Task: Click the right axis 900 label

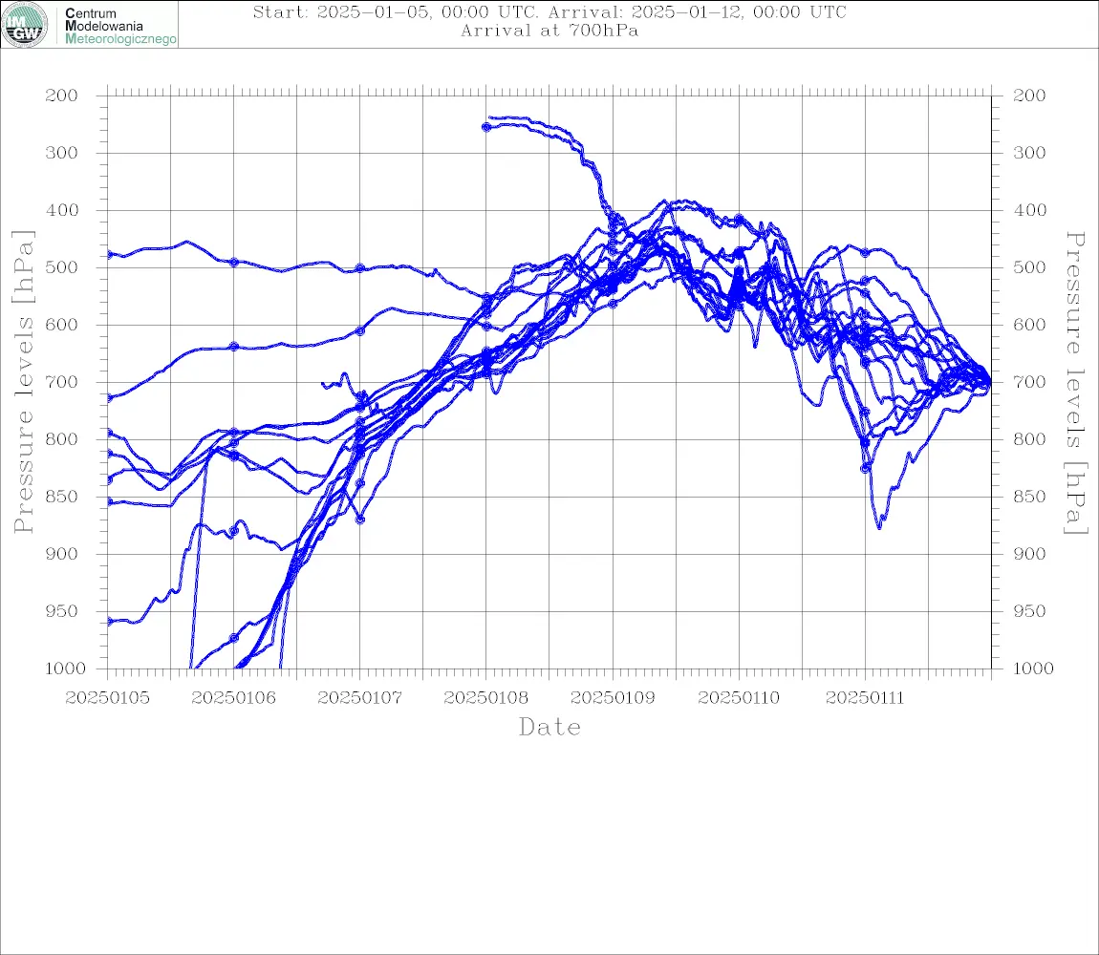Action: (1029, 554)
